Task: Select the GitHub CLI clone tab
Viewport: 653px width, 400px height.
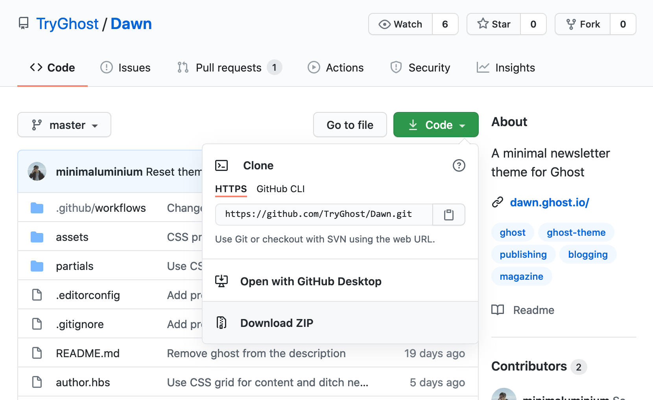Action: click(x=280, y=189)
